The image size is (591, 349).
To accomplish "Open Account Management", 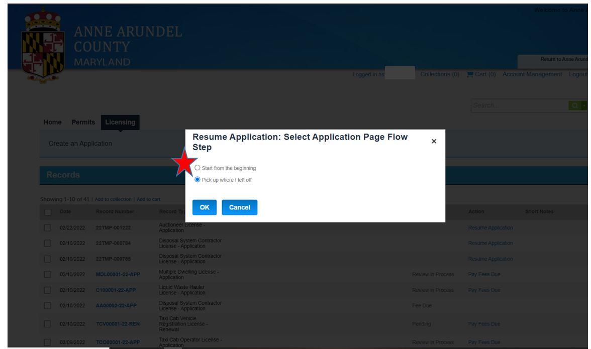I will pos(532,74).
